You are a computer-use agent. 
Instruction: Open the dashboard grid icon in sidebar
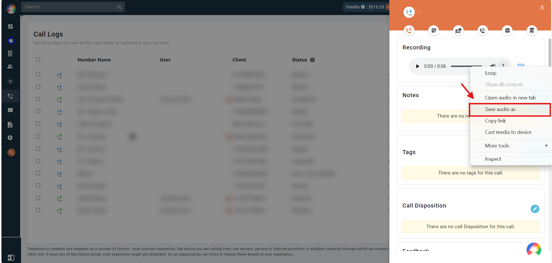coord(10,27)
